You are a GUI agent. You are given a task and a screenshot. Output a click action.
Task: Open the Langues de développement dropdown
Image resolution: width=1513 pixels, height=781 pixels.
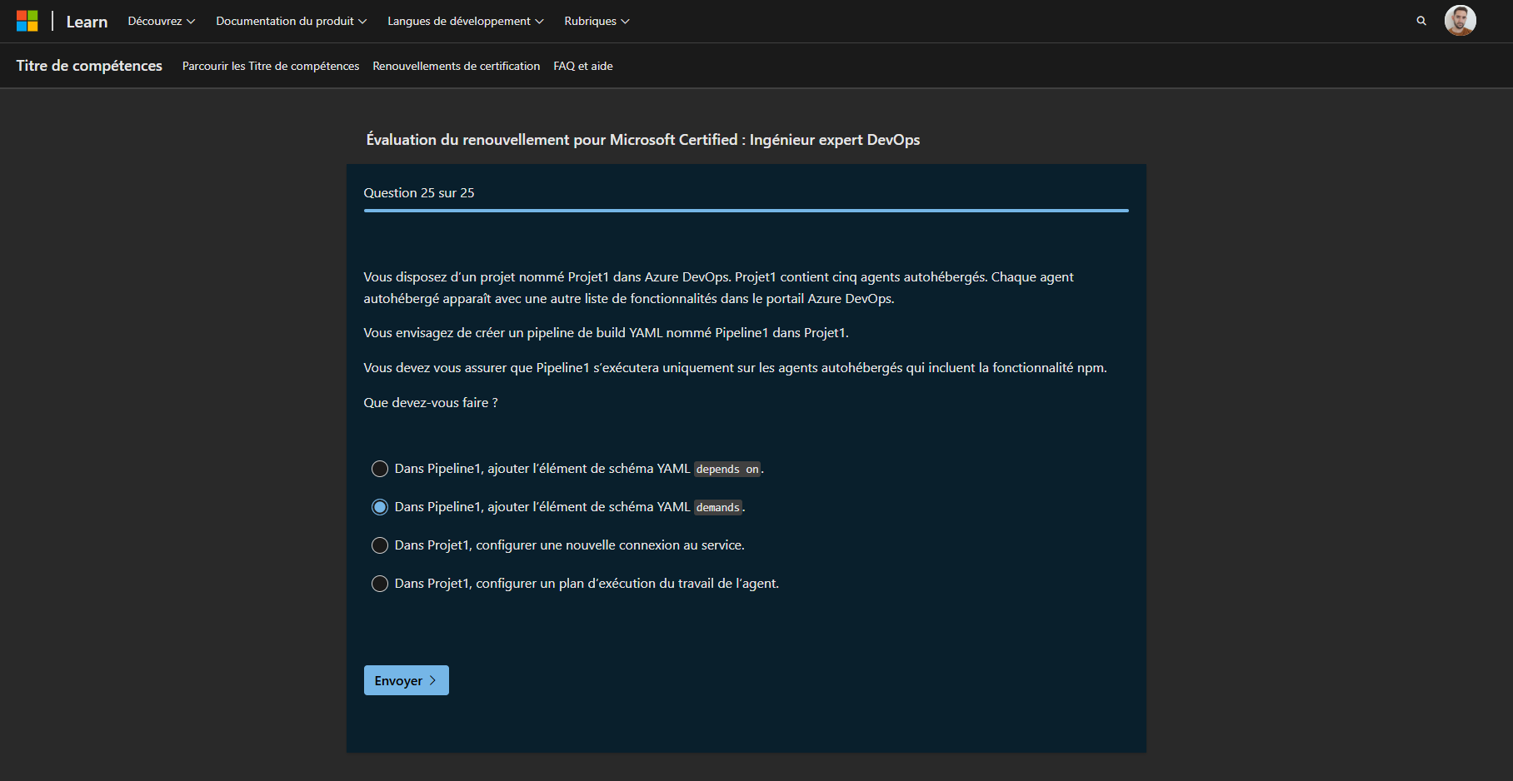pyautogui.click(x=464, y=21)
